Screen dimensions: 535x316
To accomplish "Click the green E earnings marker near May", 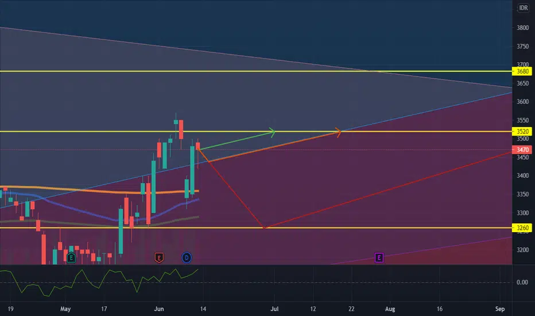I will click(x=71, y=257).
